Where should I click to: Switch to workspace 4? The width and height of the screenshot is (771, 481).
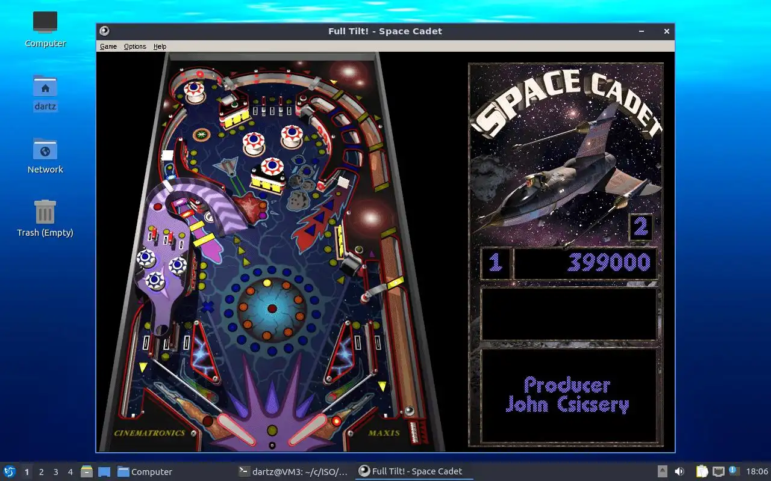70,472
